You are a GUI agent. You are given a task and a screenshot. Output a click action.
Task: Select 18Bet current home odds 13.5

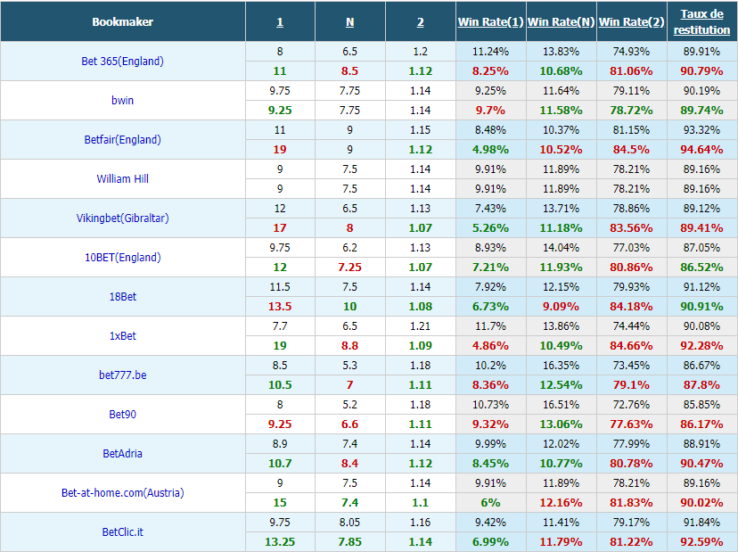tap(280, 307)
